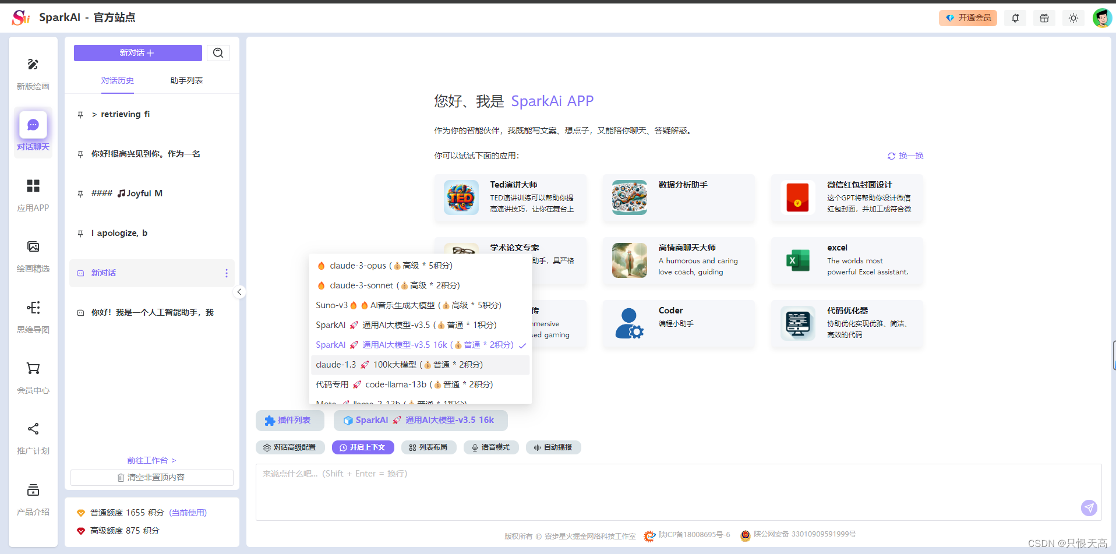Click the (当前使用) quota link
The height and width of the screenshot is (554, 1116).
(x=188, y=513)
